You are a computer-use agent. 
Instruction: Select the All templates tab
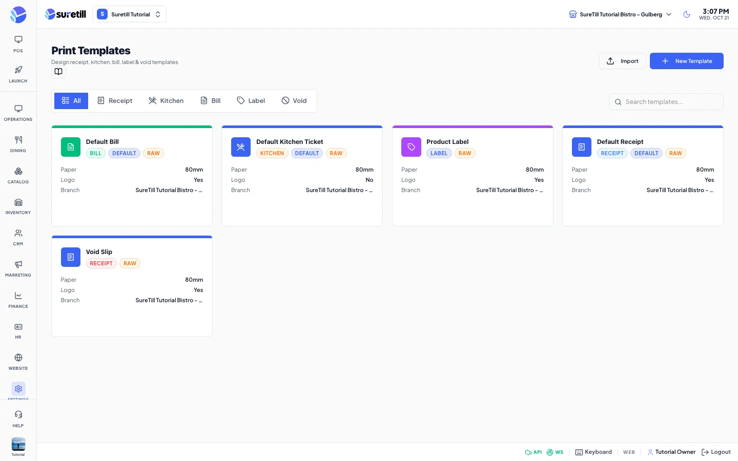(71, 101)
